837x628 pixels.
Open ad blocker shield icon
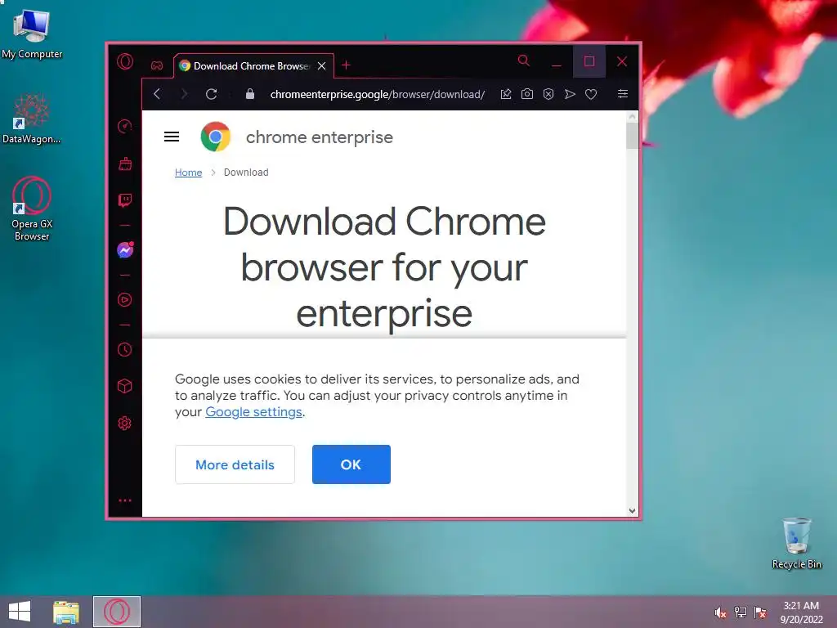[x=548, y=94]
